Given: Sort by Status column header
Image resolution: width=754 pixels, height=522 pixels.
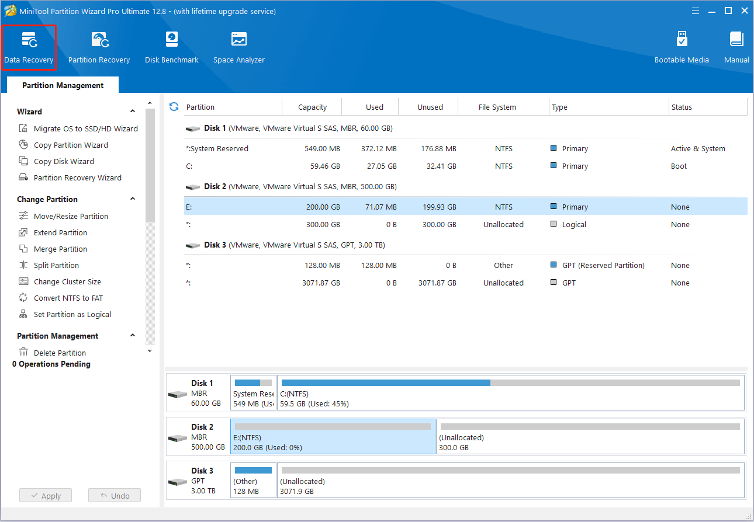Looking at the screenshot, I should click(x=708, y=107).
